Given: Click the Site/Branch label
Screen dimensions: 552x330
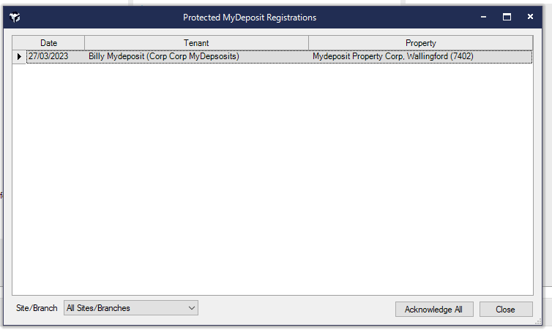Looking at the screenshot, I should coord(37,308).
